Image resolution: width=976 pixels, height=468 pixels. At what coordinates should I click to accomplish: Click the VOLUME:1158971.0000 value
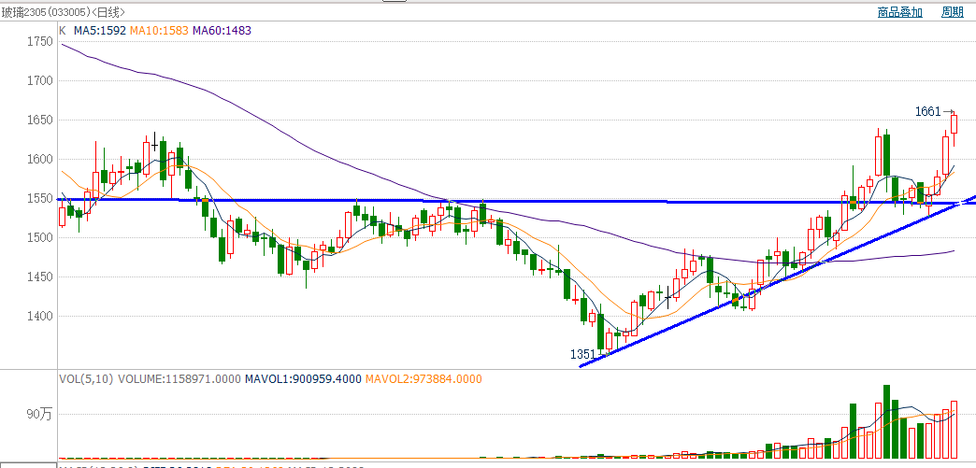[x=179, y=378]
